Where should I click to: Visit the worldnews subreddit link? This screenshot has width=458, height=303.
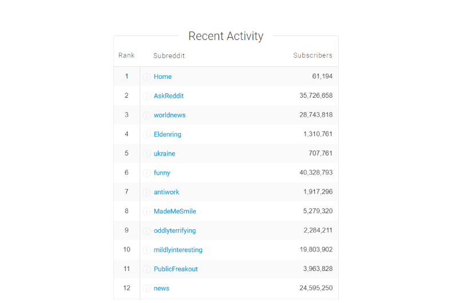169,115
